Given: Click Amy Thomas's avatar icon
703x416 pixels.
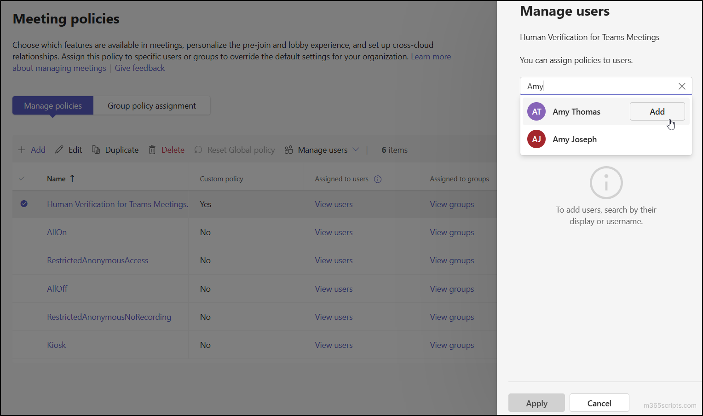Looking at the screenshot, I should (x=536, y=111).
